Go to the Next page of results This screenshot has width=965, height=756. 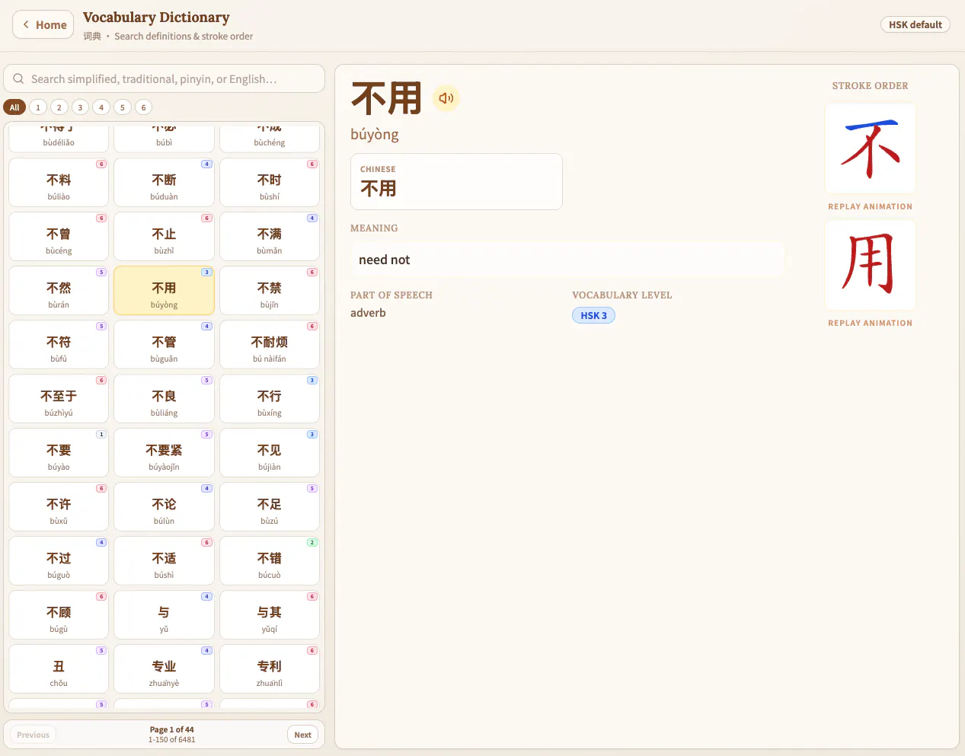pos(302,735)
